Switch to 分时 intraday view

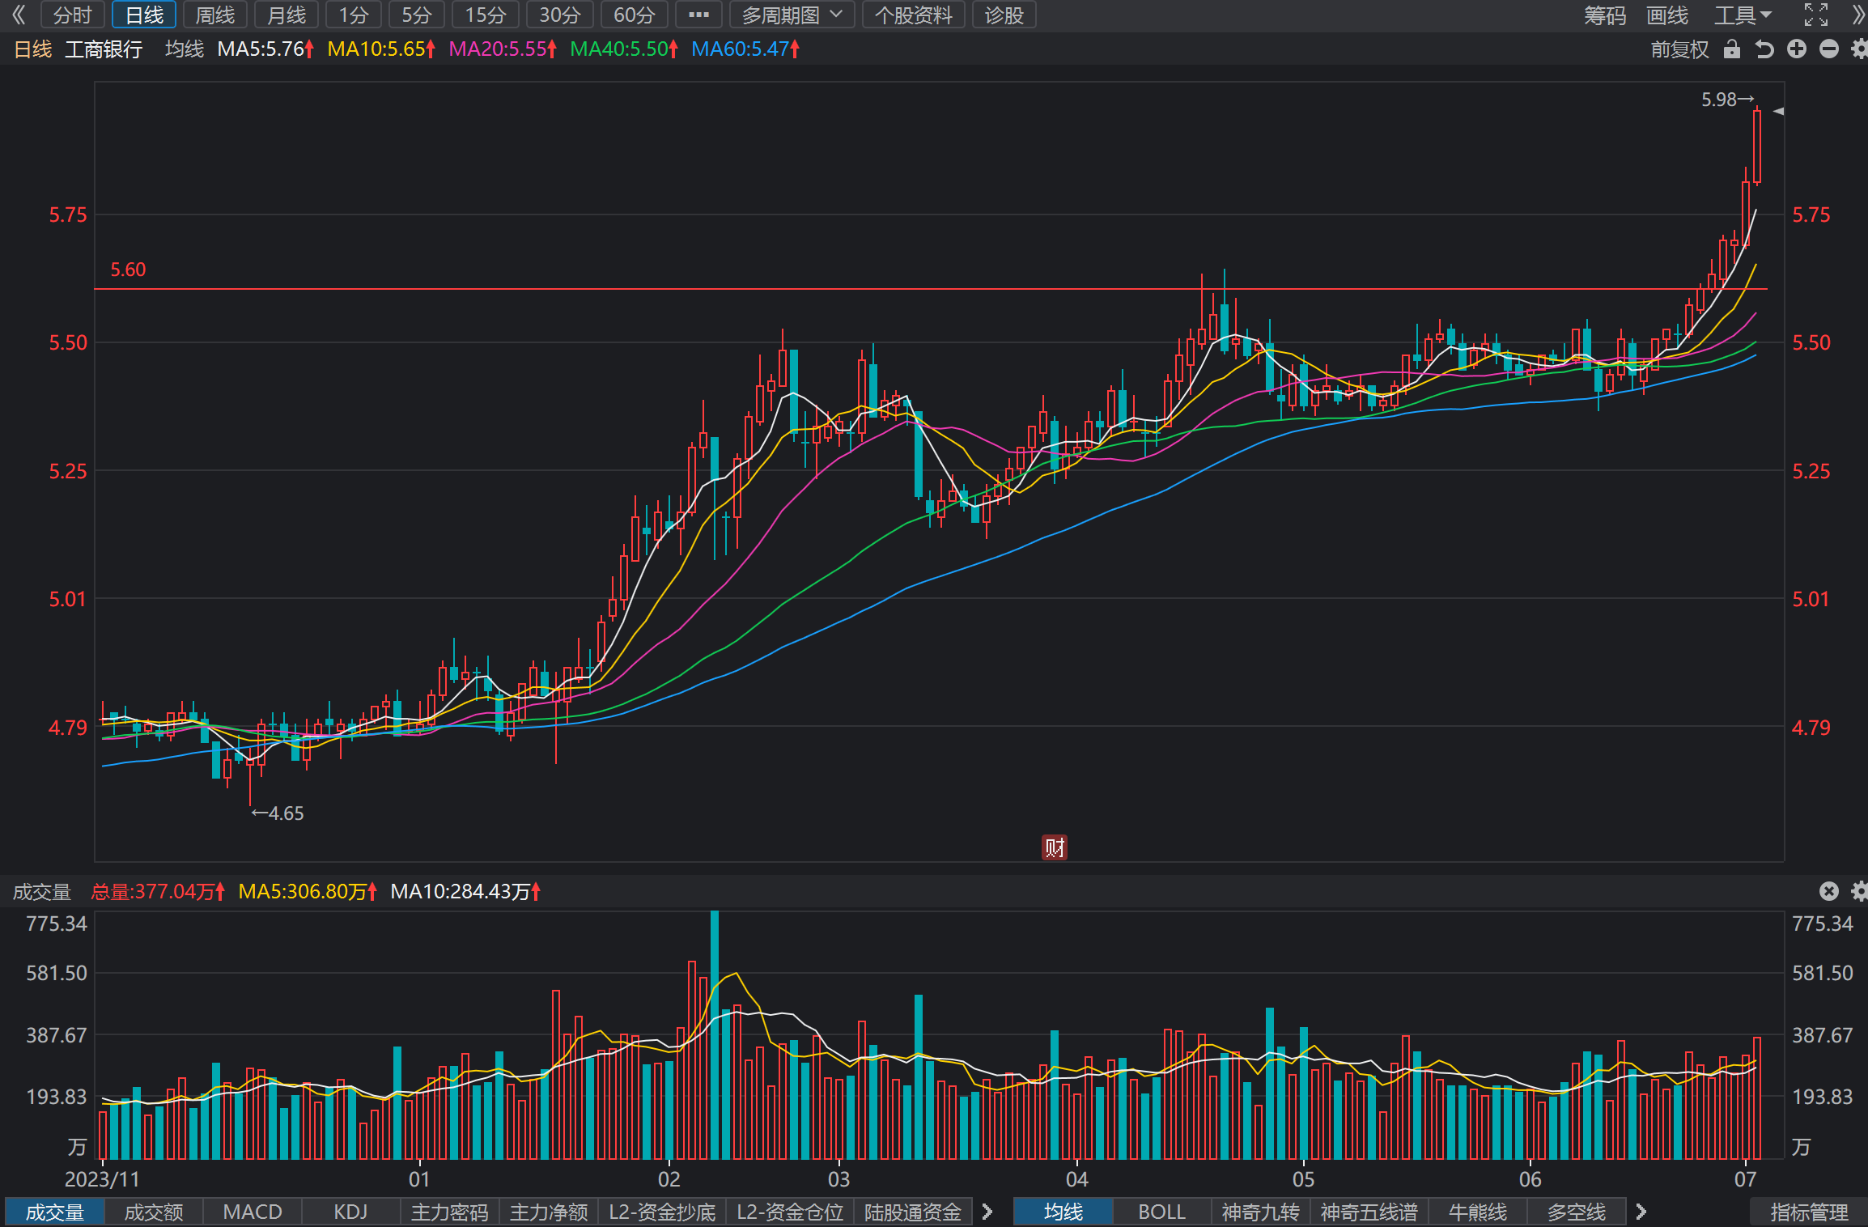(73, 15)
